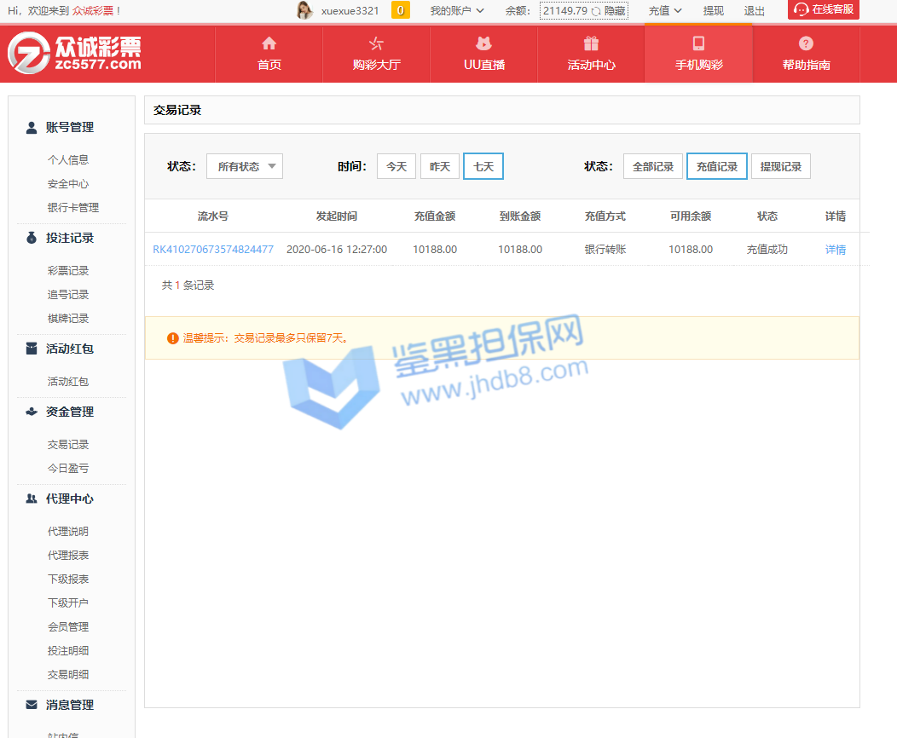Viewport: 897px width, 738px height.
Task: Click the user avatar next to xuexue3321
Action: (x=304, y=10)
